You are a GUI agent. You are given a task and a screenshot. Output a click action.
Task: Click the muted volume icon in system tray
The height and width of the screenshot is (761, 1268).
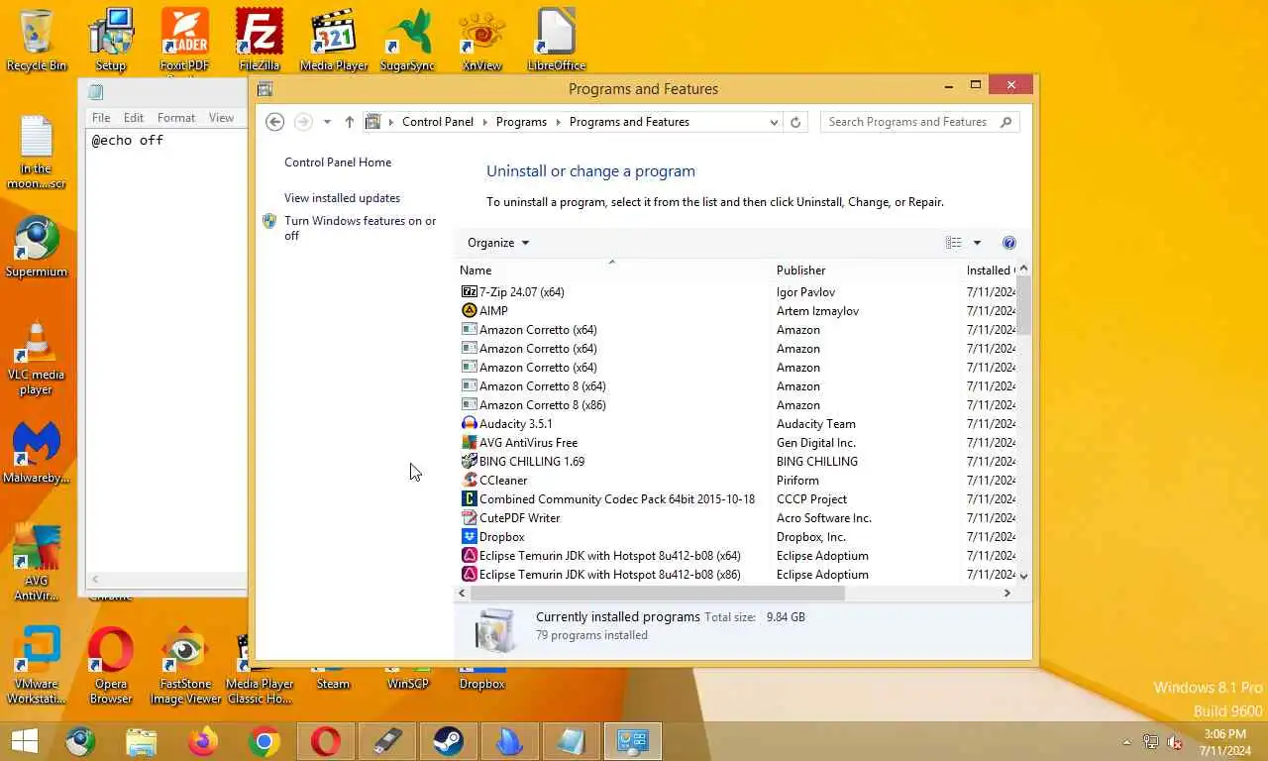1175,742
